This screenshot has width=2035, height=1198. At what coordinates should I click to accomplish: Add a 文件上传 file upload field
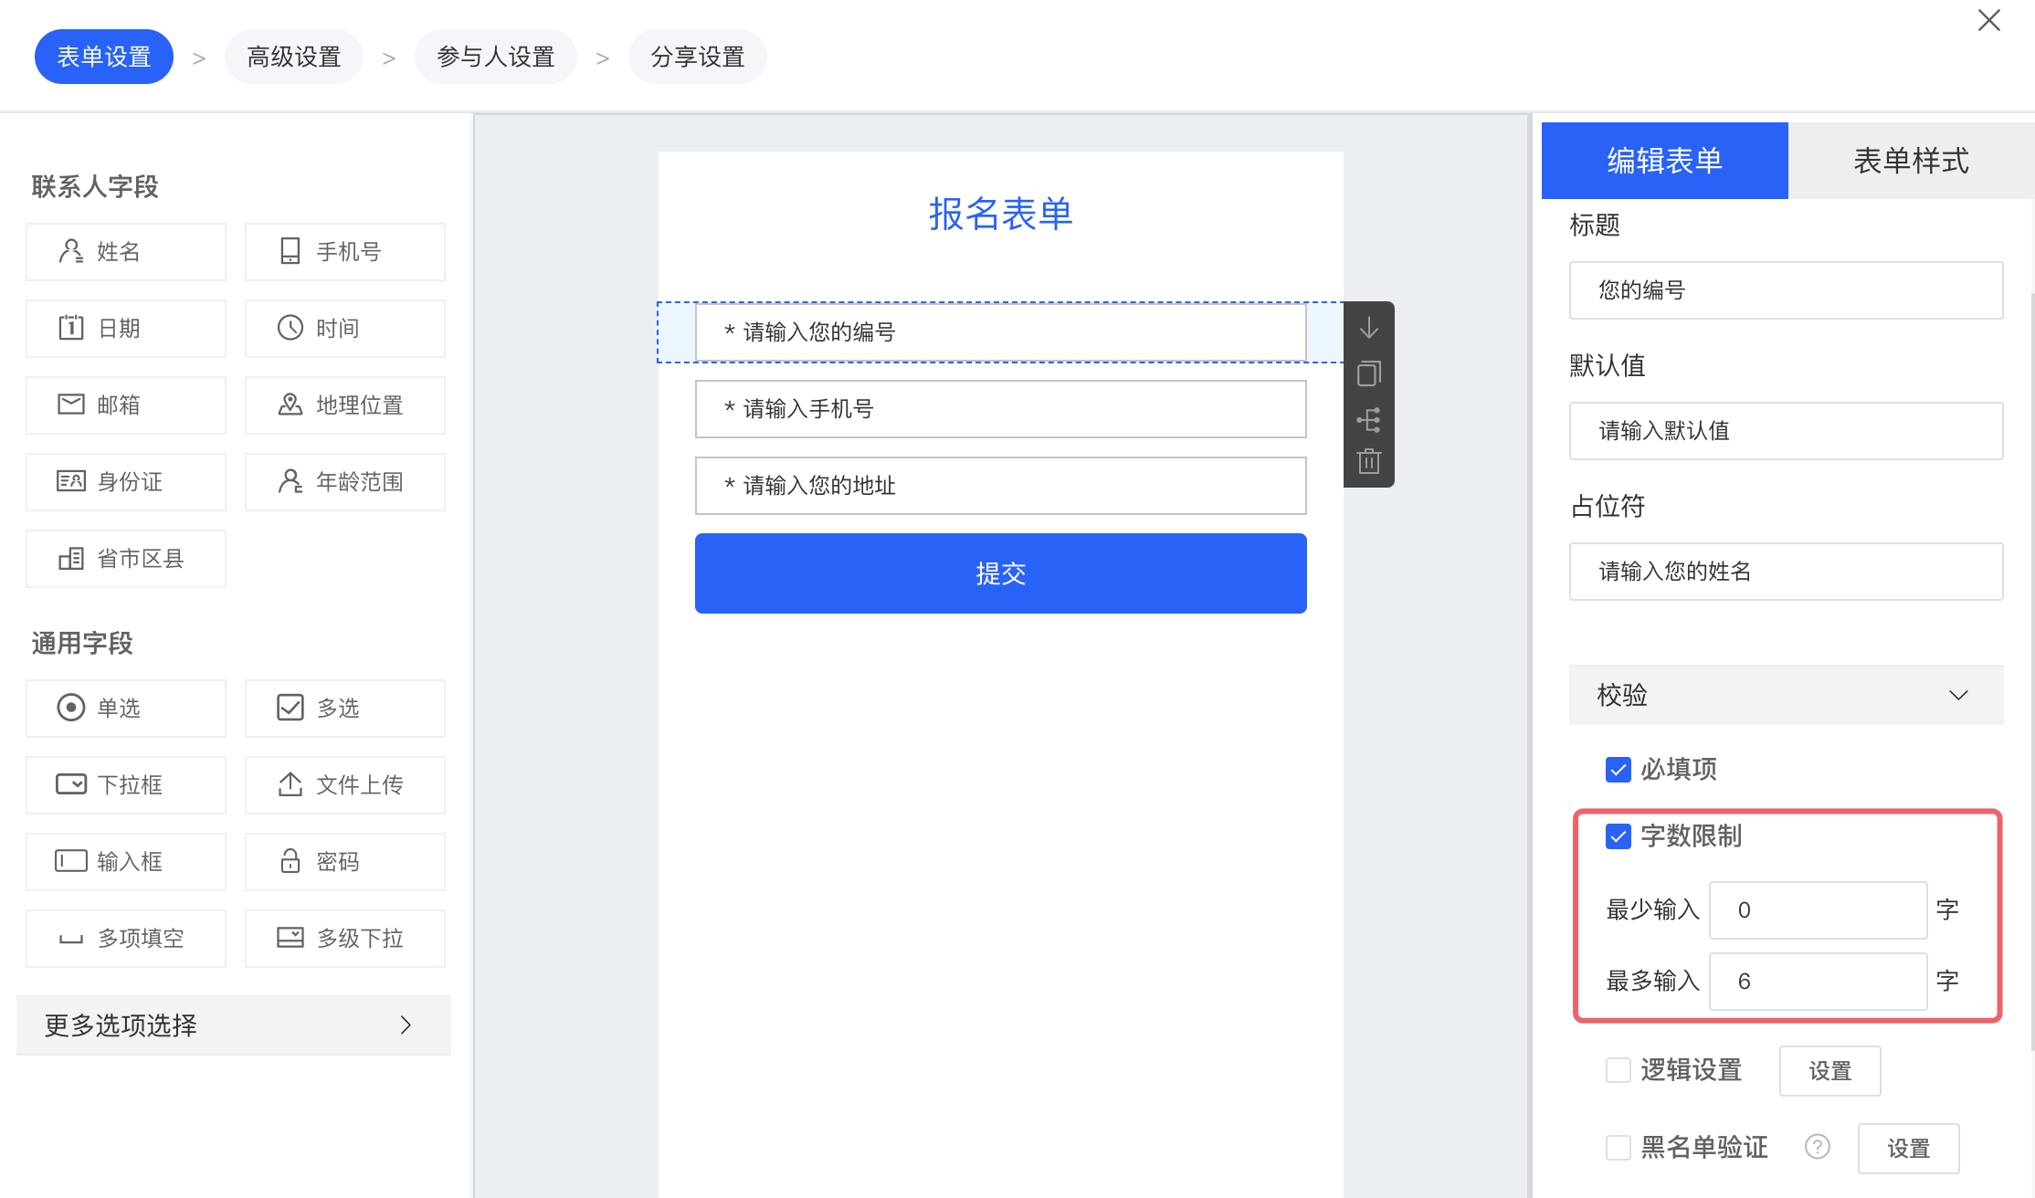[x=345, y=785]
